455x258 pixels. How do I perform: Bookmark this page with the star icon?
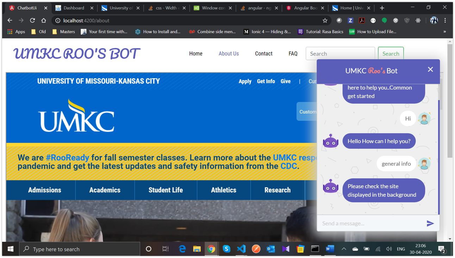(325, 20)
